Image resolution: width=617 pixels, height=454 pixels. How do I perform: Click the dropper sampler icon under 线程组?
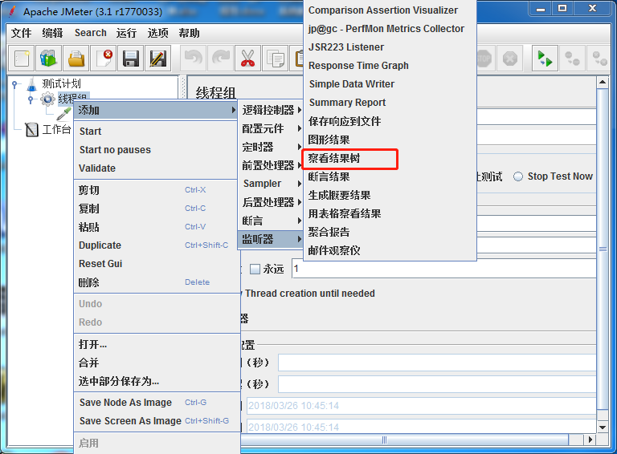[x=63, y=114]
